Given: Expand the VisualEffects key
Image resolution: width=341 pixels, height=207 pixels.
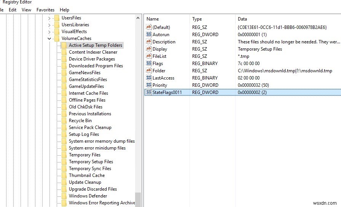Looking at the screenshot, I should 49,32.
